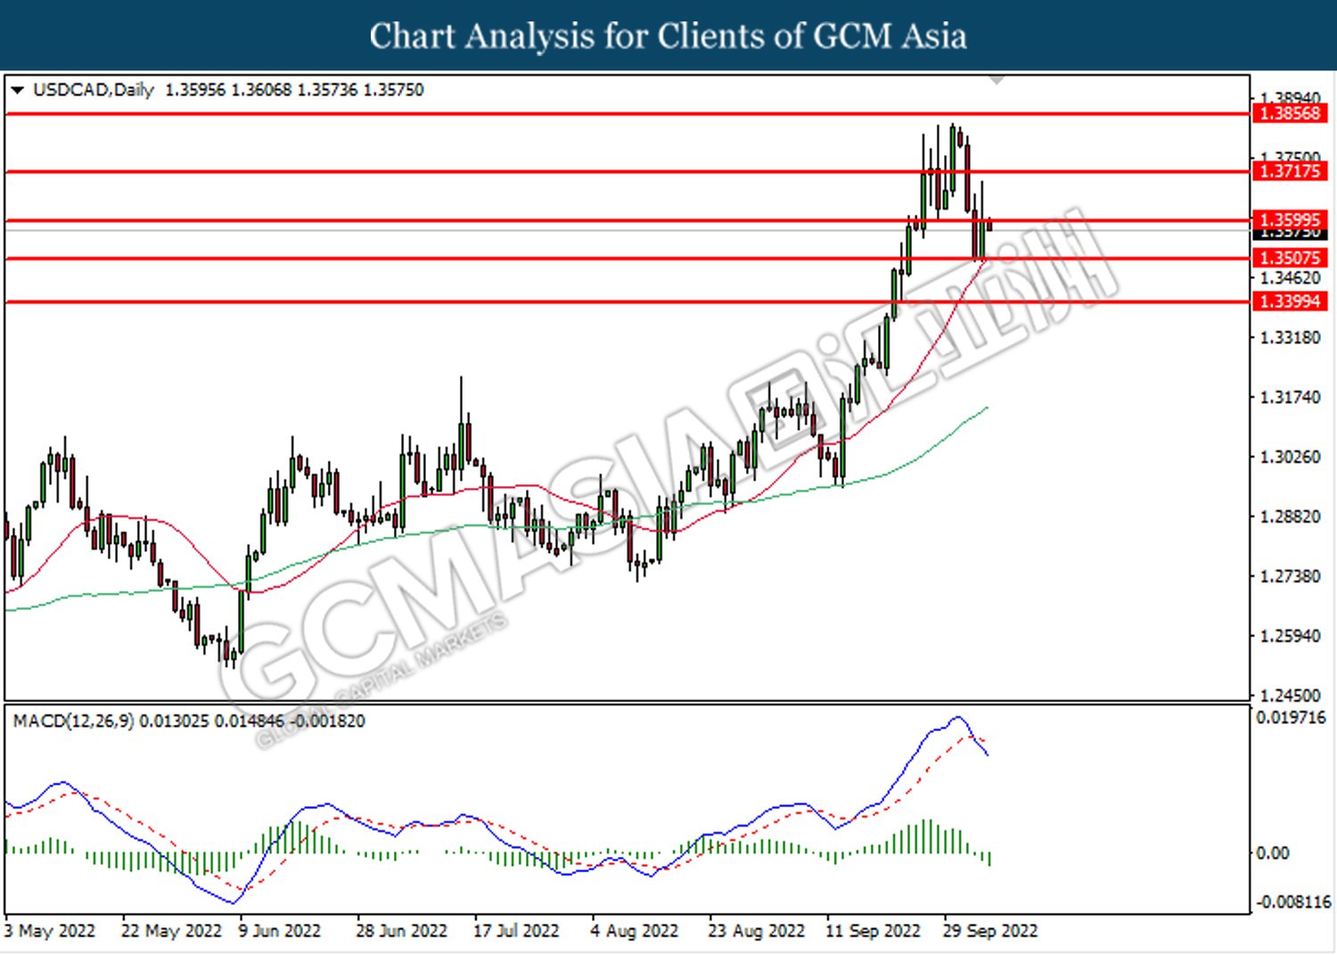The height and width of the screenshot is (955, 1337).
Task: Click the 22 May 2022 date label
Action: [171, 931]
